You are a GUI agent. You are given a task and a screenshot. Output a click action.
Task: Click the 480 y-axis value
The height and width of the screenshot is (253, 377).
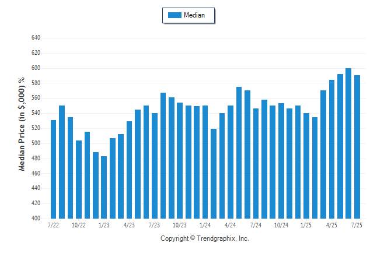tap(36, 159)
